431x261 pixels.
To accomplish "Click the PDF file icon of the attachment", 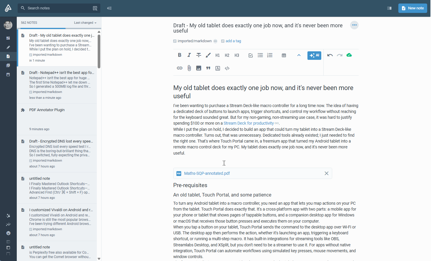I will pyautogui.click(x=179, y=174).
